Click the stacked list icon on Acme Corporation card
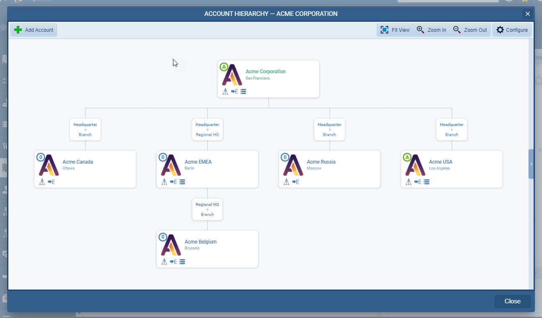The height and width of the screenshot is (318, 542). pos(243,92)
